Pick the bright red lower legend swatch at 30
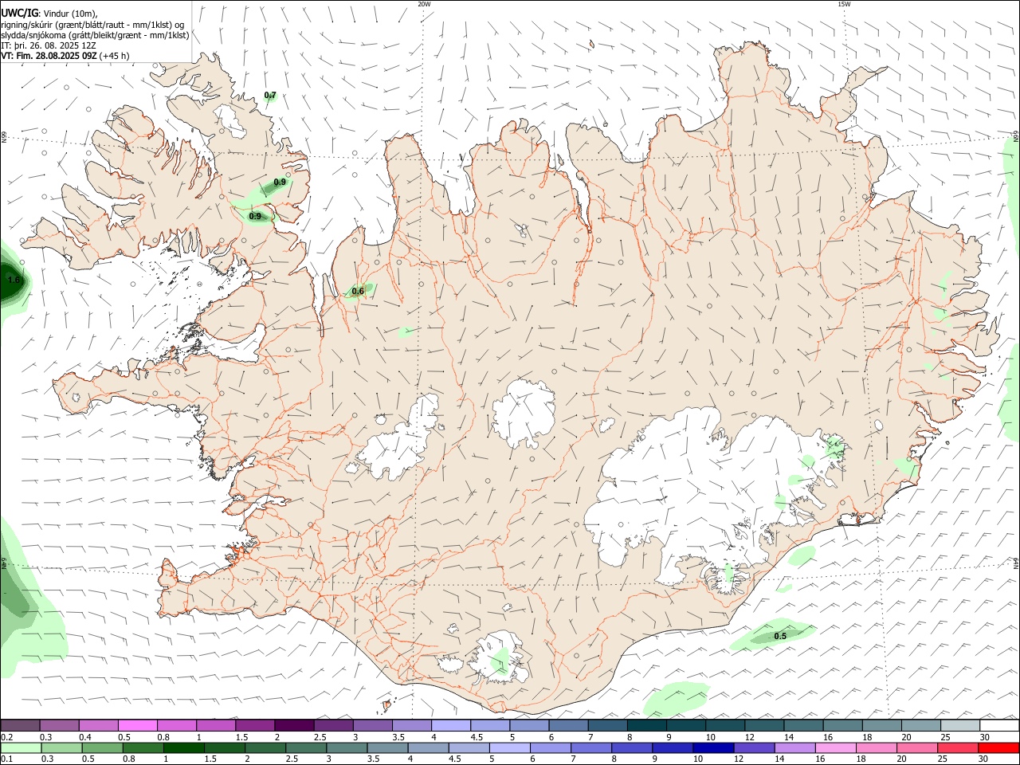Image resolution: width=1020 pixels, height=765 pixels. tap(998, 747)
